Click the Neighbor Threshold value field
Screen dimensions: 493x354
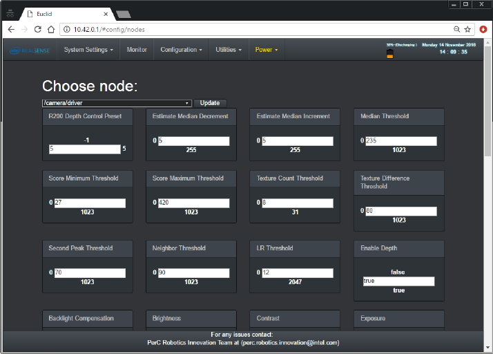pos(193,273)
